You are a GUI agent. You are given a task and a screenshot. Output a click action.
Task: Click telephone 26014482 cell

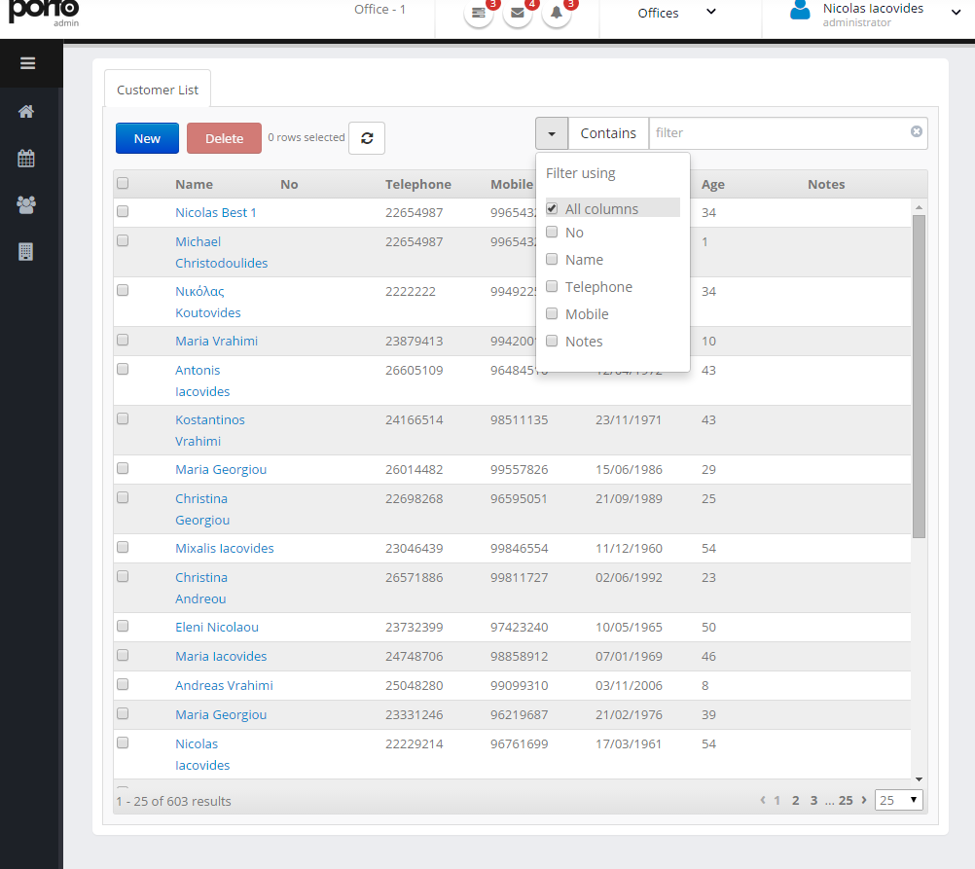(415, 469)
